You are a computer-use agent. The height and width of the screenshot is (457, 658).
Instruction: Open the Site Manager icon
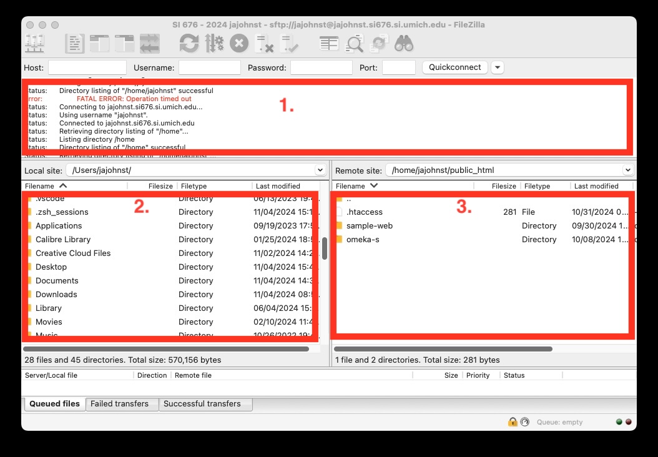(34, 44)
